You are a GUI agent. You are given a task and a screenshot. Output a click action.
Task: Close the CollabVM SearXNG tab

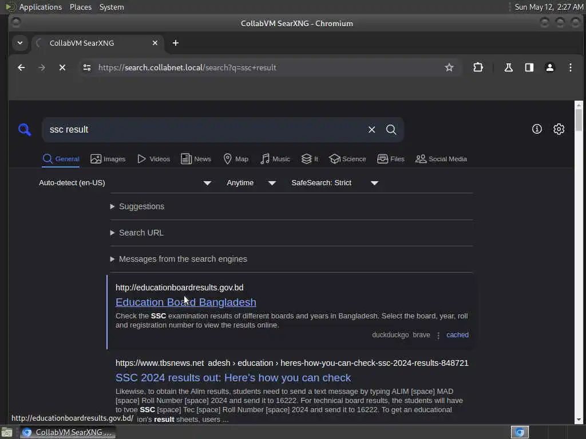coord(155,43)
